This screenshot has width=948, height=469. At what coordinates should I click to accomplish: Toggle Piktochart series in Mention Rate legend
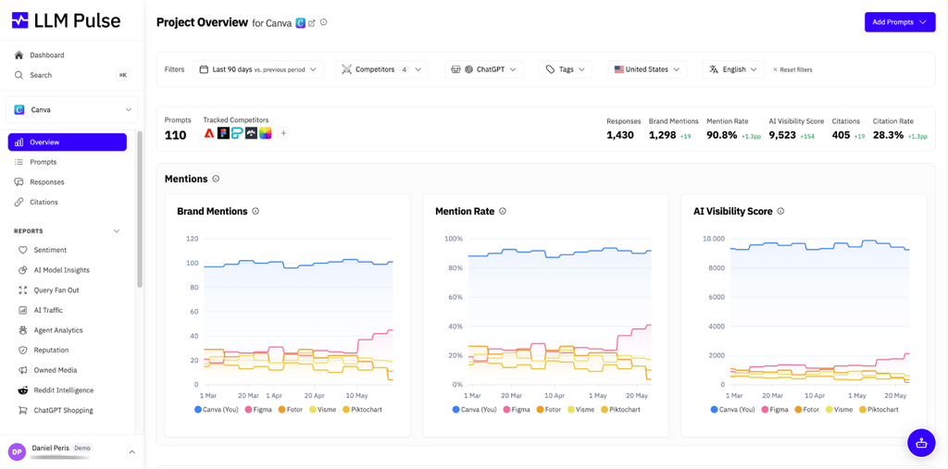pyautogui.click(x=620, y=409)
